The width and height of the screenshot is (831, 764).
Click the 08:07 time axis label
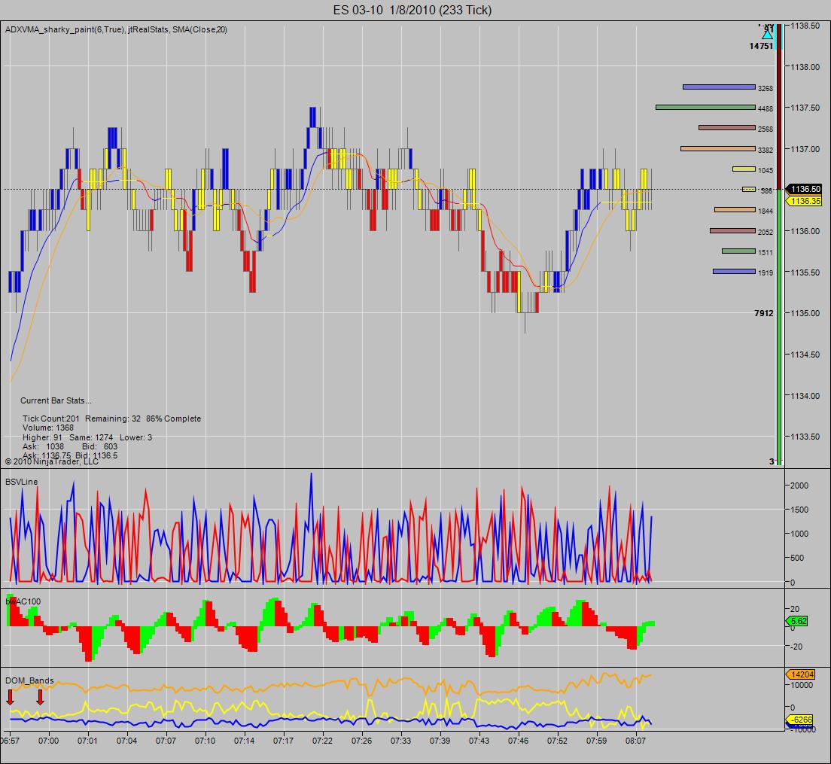pos(636,740)
